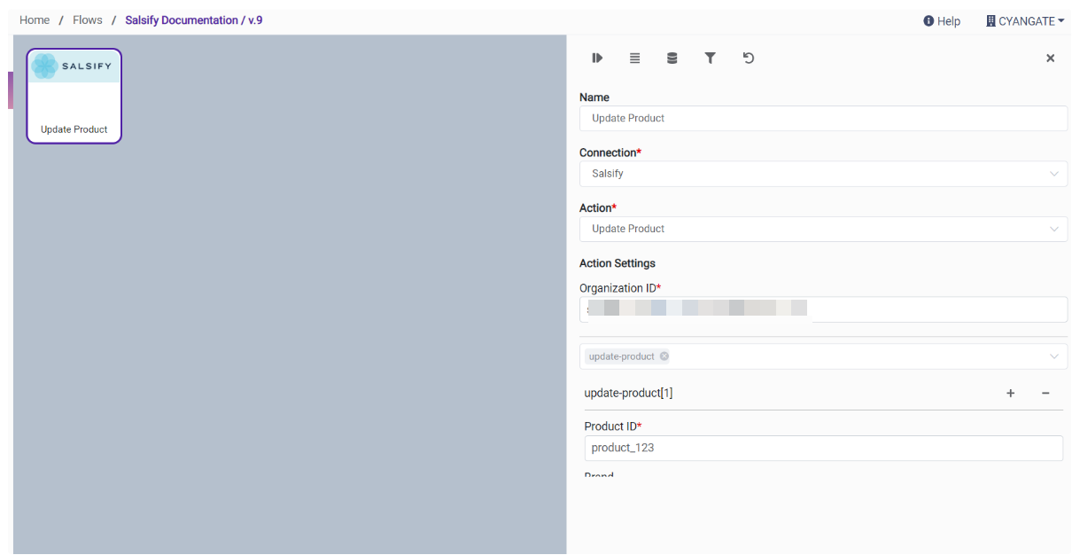
Task: Expand the Connection dropdown showing Salsify
Action: (x=1053, y=174)
